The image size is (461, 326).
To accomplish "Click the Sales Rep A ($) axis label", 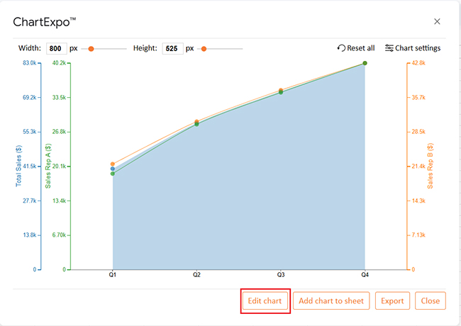I will tap(48, 166).
